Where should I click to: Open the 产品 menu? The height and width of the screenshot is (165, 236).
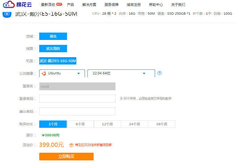point(70,5)
